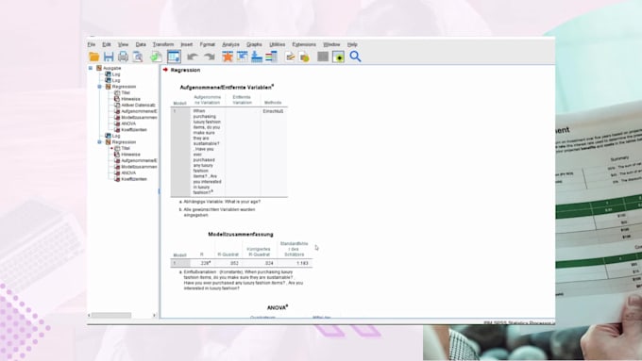Select the Log item between both Regression nodes
This screenshot has height=361, width=642.
pos(116,136)
